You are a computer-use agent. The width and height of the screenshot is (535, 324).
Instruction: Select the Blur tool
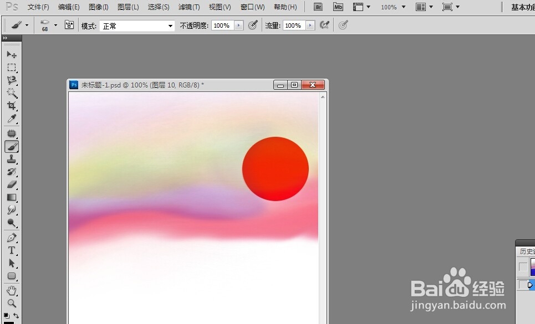coord(12,210)
